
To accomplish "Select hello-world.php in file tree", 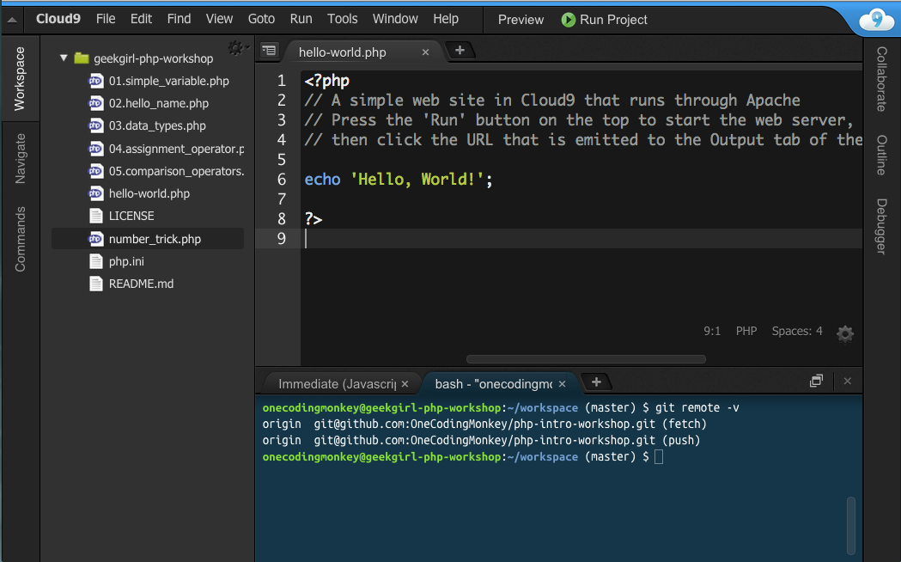I will (x=149, y=193).
